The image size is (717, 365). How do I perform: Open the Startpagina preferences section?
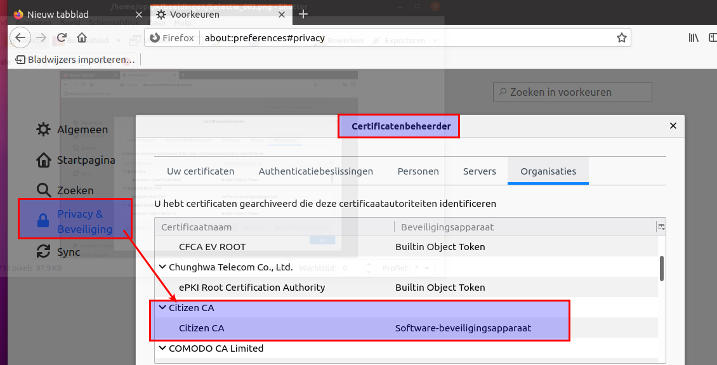(76, 160)
